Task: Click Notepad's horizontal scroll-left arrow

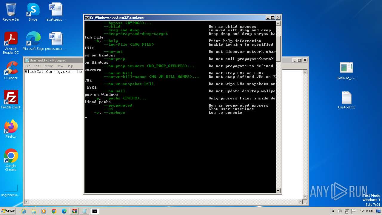Action: [27, 202]
